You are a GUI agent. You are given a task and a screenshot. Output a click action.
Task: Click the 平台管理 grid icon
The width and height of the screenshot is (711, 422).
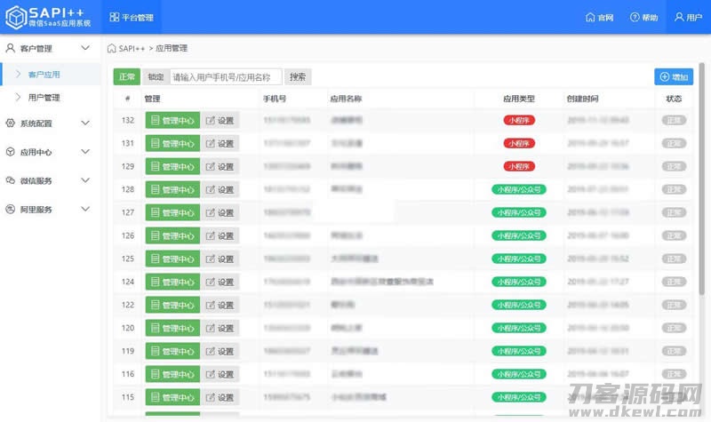coord(115,18)
